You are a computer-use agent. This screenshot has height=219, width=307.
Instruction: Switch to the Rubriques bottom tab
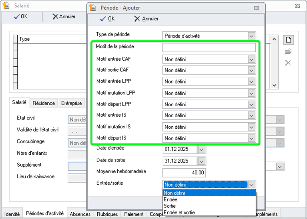(x=107, y=214)
